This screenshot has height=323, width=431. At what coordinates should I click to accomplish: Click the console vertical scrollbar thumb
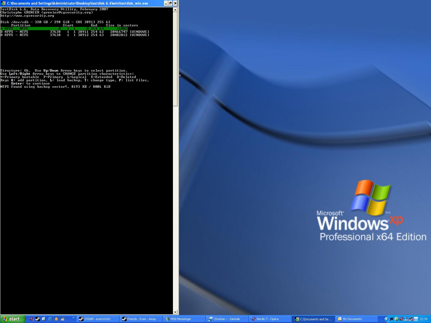coord(175,59)
